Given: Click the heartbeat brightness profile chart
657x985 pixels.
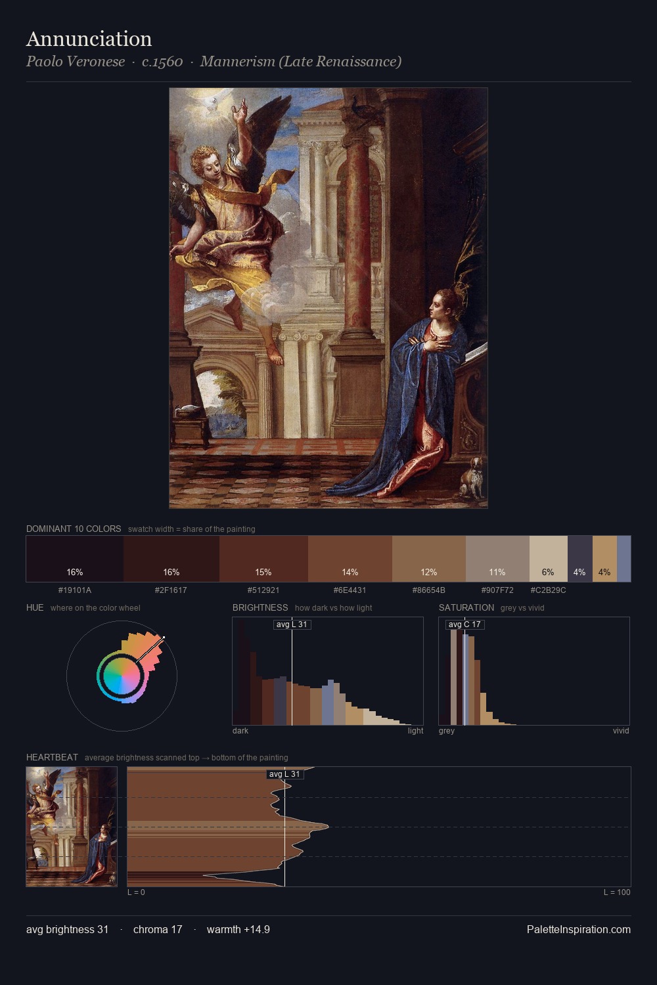Looking at the screenshot, I should coord(379,827).
